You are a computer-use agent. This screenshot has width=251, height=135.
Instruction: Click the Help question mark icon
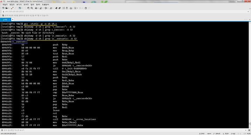86,8
